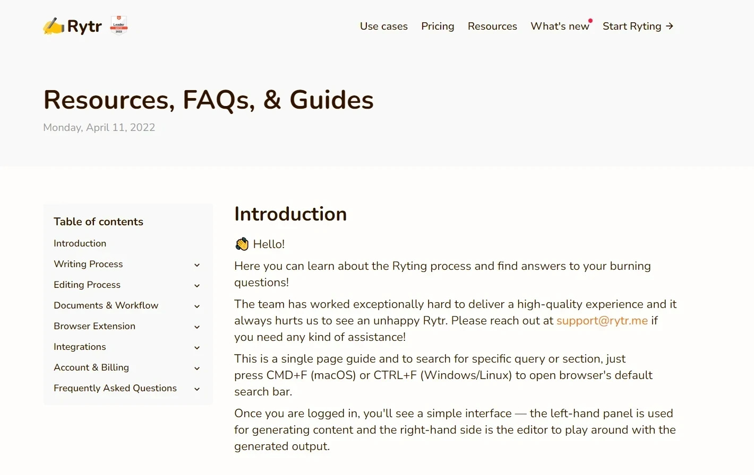The image size is (754, 475).
Task: Expand Documents & Workflow chevron
Action: point(197,306)
